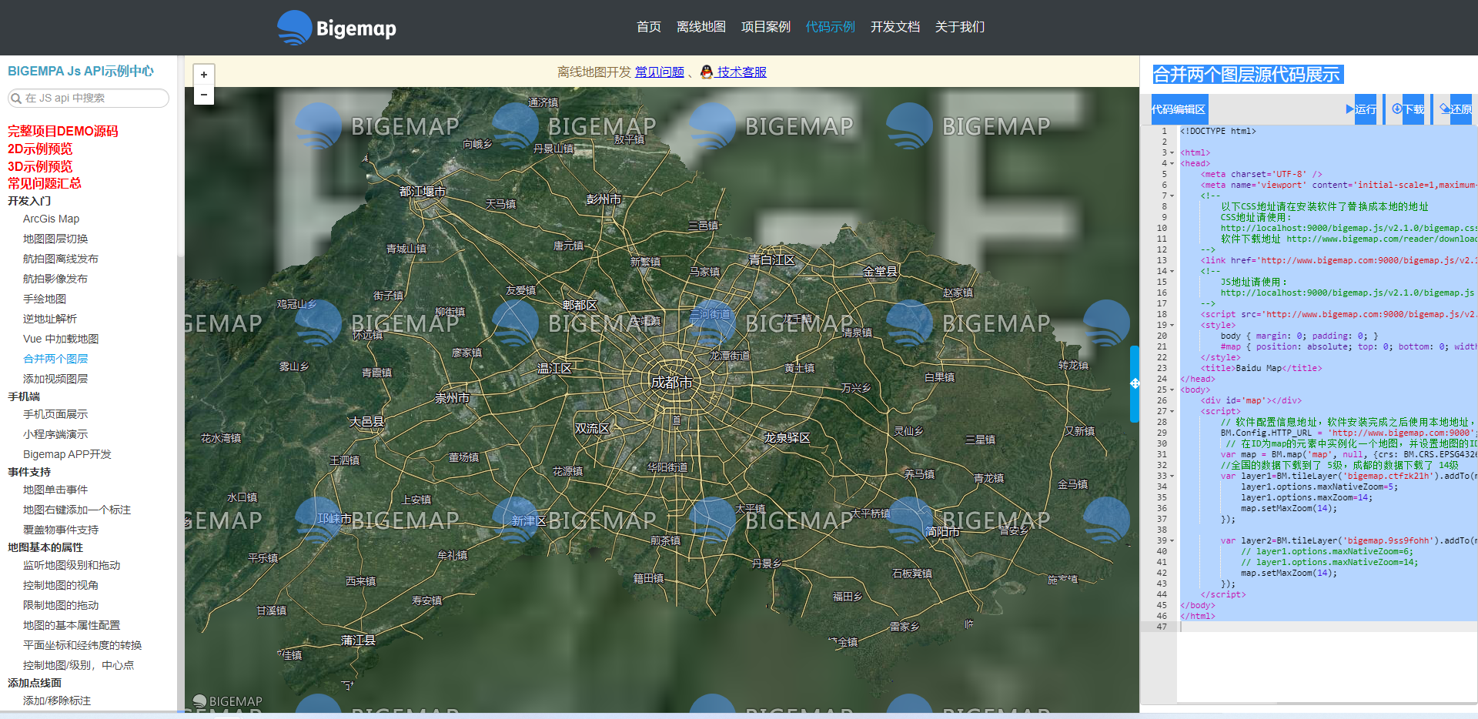The height and width of the screenshot is (719, 1478).
Task: Select the 地图图层切换 example
Action: (55, 239)
